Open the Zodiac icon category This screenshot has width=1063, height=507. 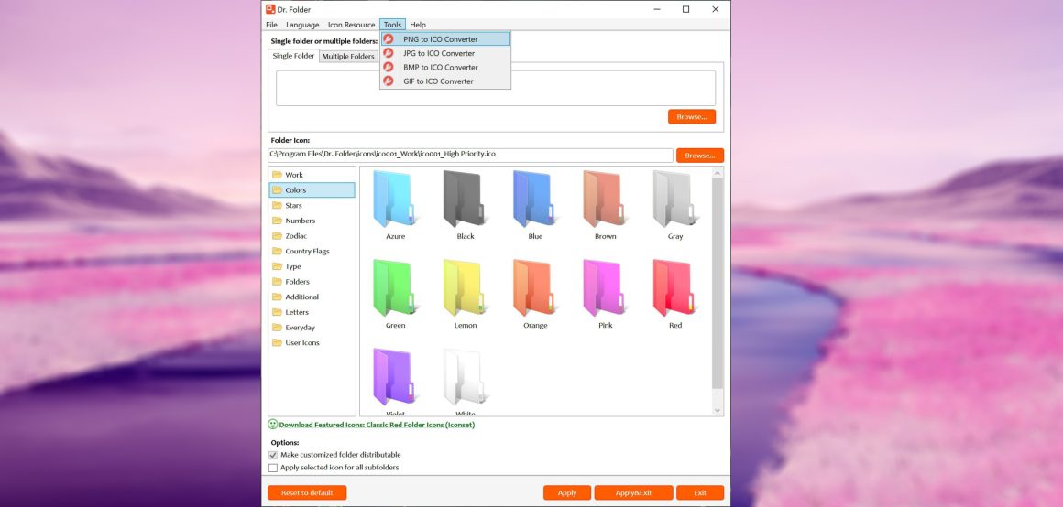coord(312,235)
